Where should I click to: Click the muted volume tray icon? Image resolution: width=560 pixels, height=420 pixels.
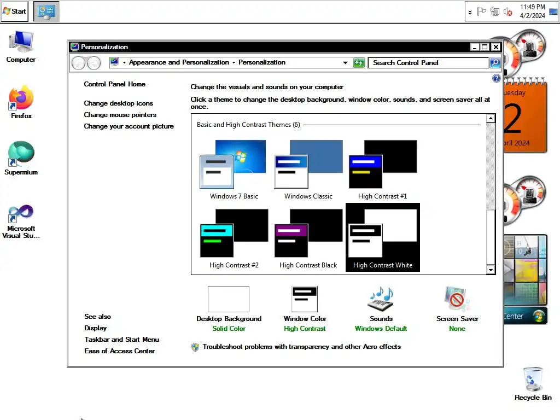507,12
